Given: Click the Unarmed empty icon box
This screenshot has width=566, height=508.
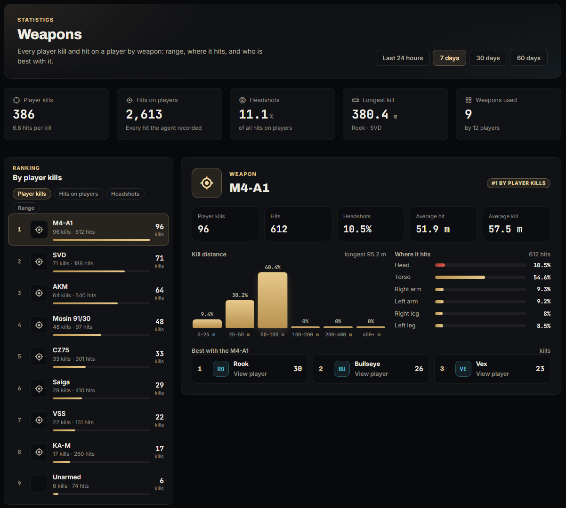Looking at the screenshot, I should (x=39, y=484).
